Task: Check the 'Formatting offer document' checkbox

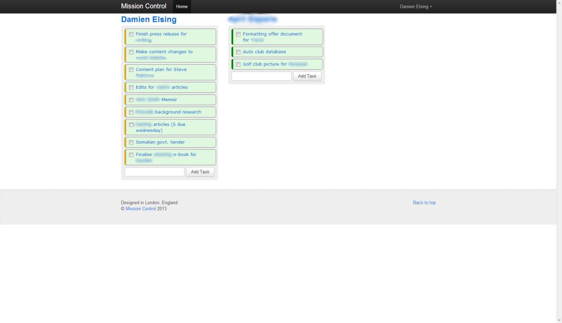Action: pos(238,34)
